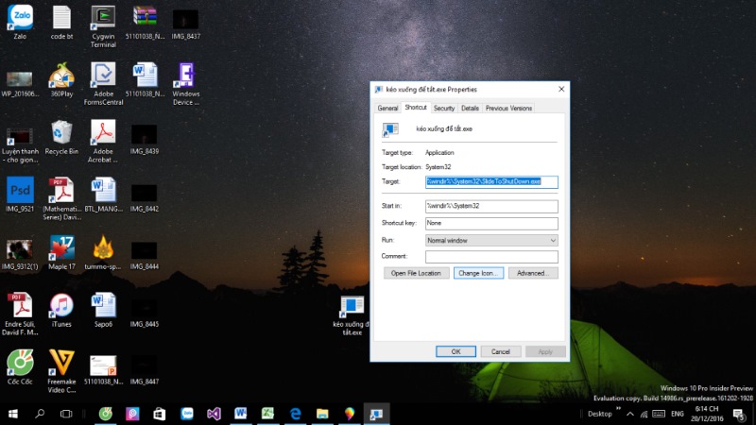Open the Details tab

click(x=470, y=108)
